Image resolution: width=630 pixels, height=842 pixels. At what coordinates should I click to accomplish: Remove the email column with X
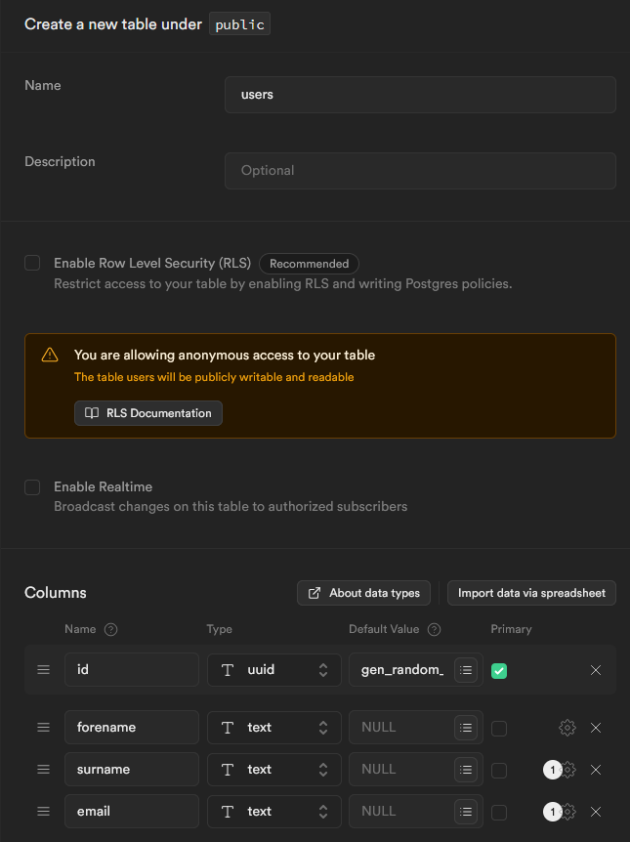(x=596, y=812)
